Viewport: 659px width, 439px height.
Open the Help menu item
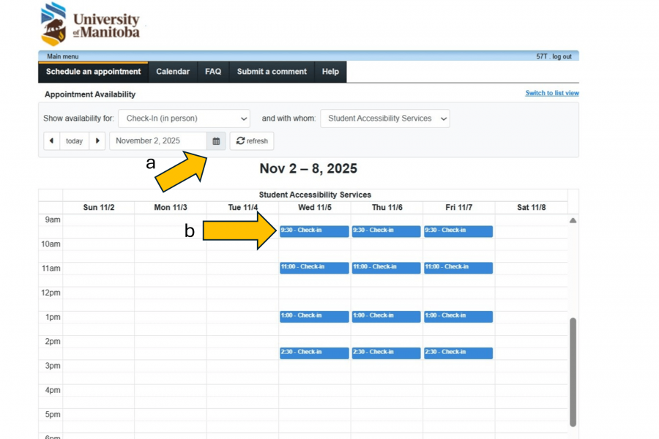click(329, 72)
